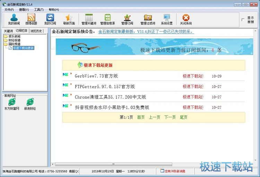Screen dimensions: 260x177
Task: Open the 查看(V) menu
Action: coord(24,10)
